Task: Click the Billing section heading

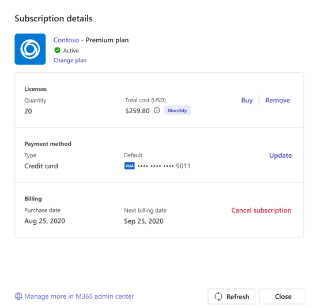Action: click(x=33, y=199)
